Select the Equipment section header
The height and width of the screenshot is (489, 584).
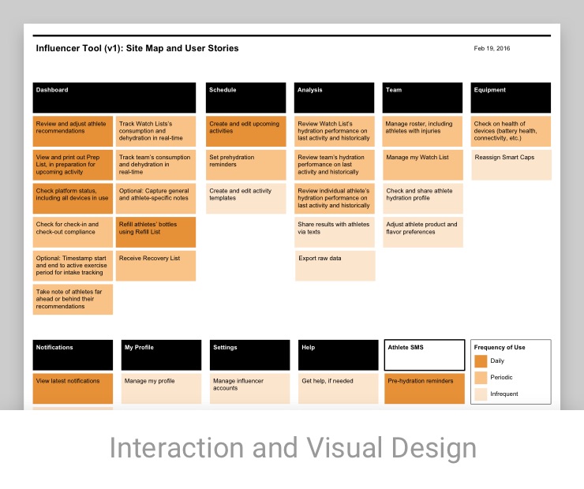(x=511, y=98)
